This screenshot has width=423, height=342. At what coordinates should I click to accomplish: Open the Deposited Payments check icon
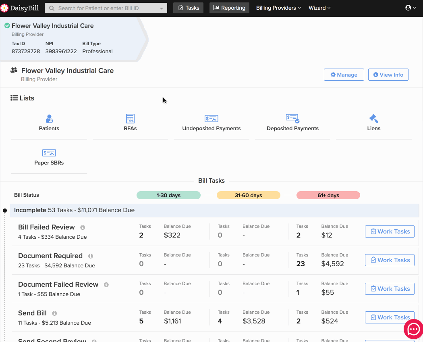(x=293, y=119)
